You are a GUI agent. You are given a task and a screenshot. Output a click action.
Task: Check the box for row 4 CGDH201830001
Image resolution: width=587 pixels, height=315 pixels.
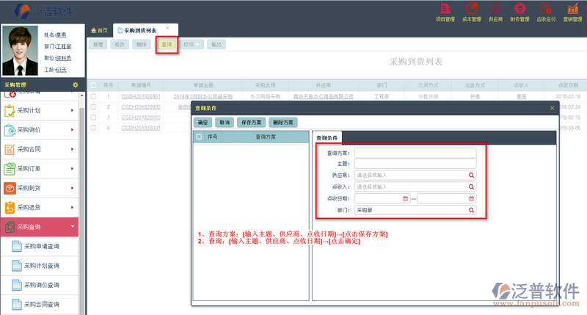[x=93, y=128]
